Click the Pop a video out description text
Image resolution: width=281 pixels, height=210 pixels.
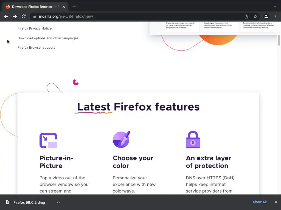tap(64, 185)
